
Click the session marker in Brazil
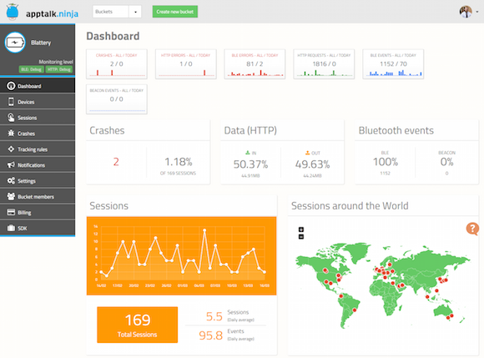355,310
